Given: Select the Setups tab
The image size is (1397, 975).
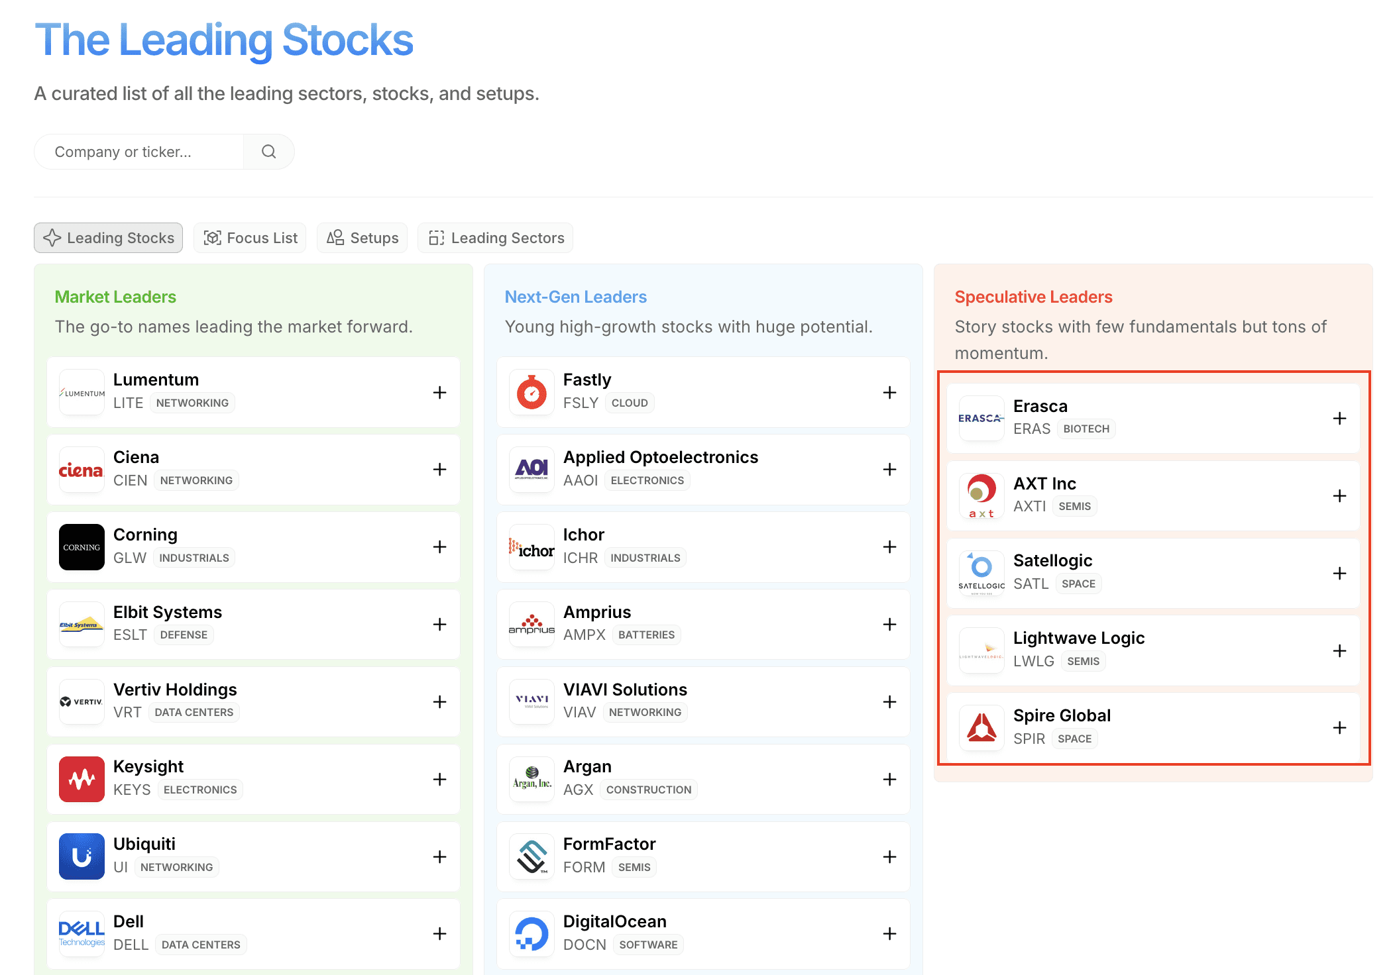Looking at the screenshot, I should coord(362,238).
